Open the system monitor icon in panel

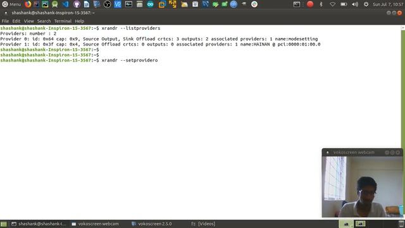[128, 4]
